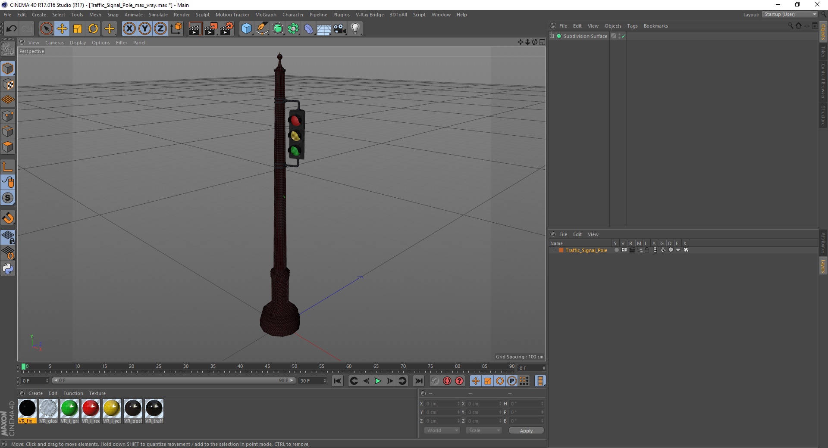This screenshot has width=828, height=448.
Task: Add an Array modeling object icon
Action: 293,29
